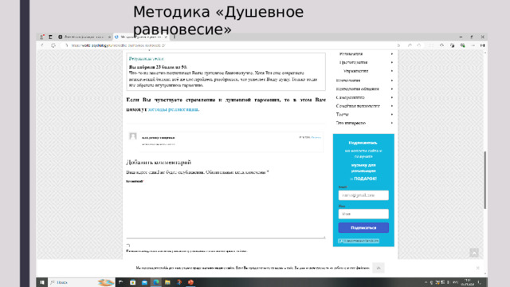
Task: Click the address bar URL field
Action: 228,45
